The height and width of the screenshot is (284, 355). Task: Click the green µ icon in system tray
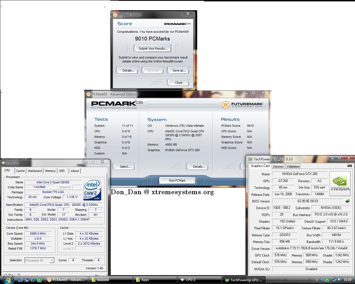pos(327,280)
